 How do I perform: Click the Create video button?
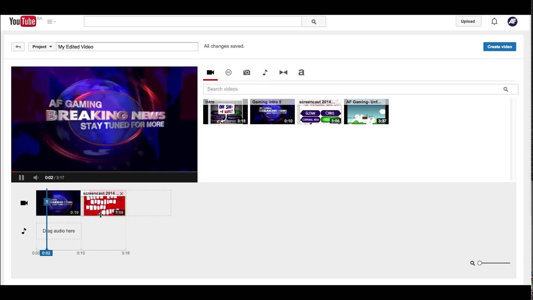(x=500, y=47)
